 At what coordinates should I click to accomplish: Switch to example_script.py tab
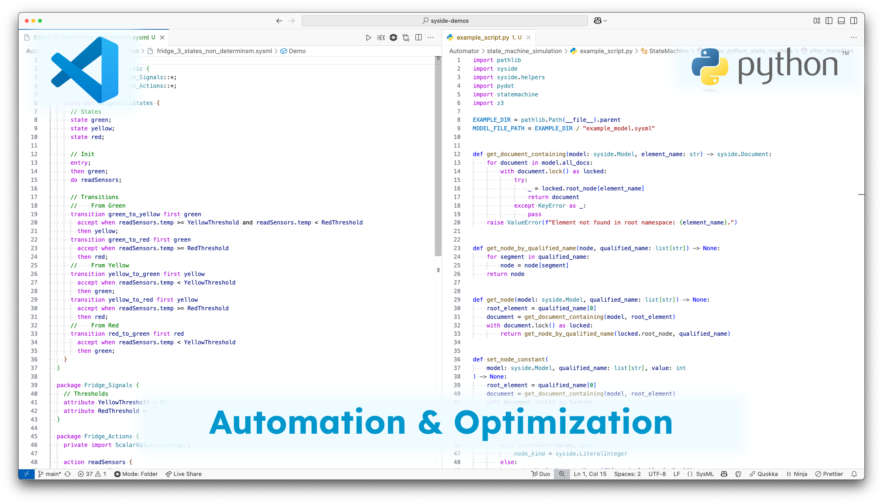pyautogui.click(x=483, y=37)
